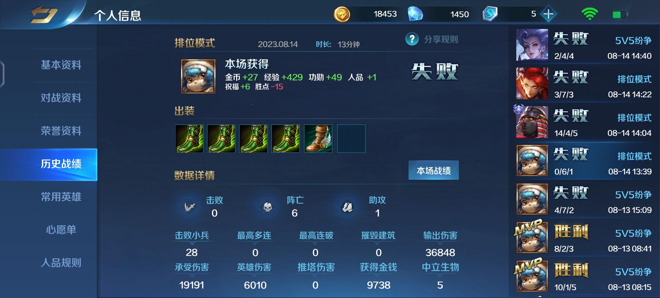Tap the hero portrait beside 本场获得

click(198, 76)
